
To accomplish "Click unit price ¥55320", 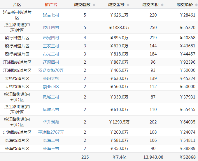I will (x=188, y=28).
